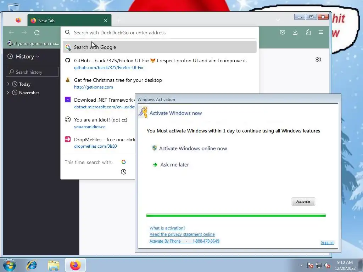Launch Internet Explorer from taskbar
Screen dimensions: 363x272
32,265
